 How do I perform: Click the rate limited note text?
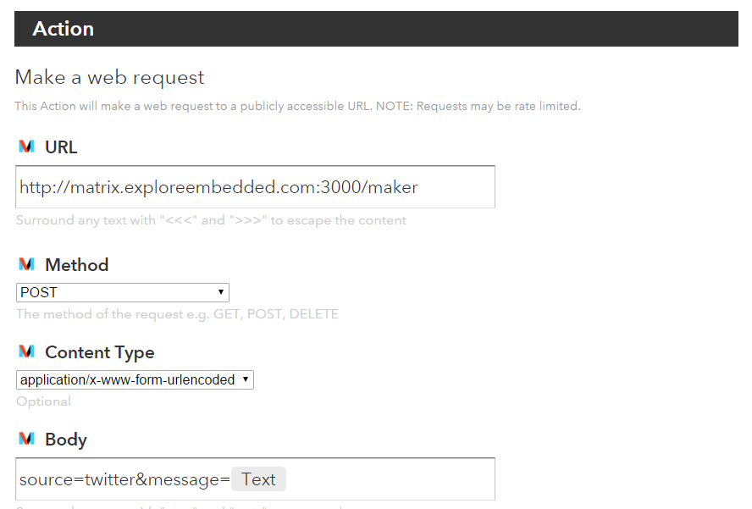(x=297, y=106)
